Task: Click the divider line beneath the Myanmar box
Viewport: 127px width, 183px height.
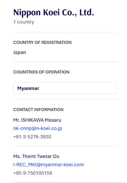Action: 65,99
